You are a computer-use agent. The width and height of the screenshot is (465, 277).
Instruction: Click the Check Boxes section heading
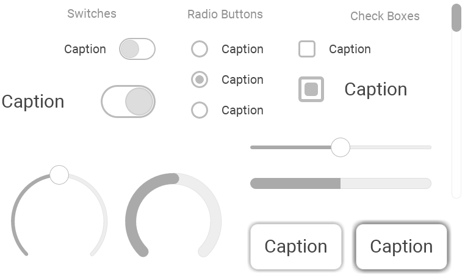coord(384,17)
